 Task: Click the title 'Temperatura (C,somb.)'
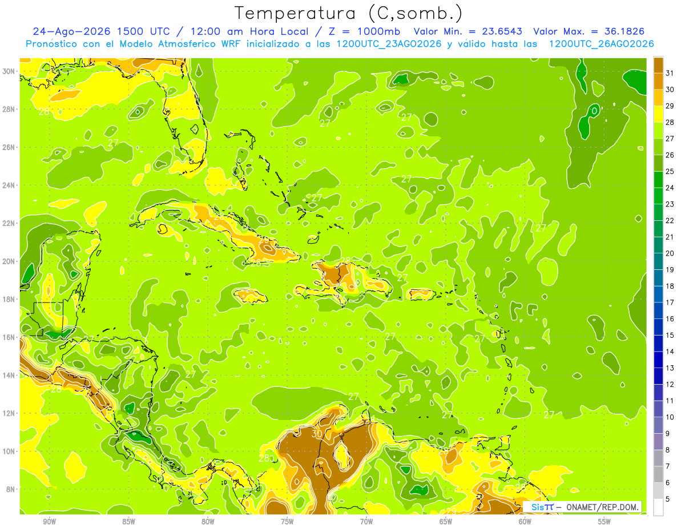click(x=348, y=13)
